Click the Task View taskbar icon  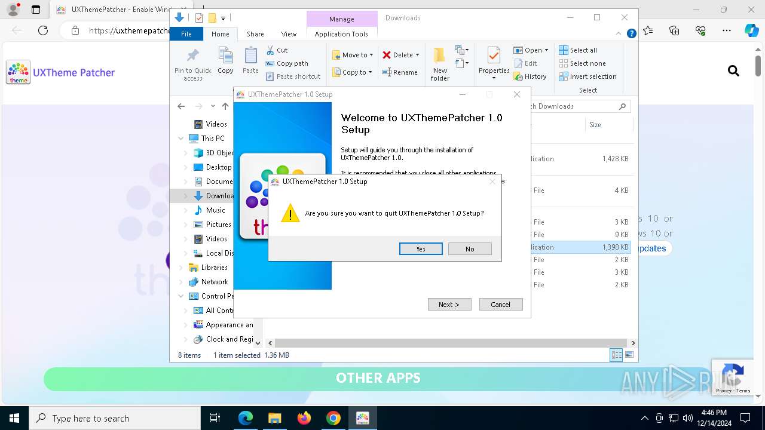[216, 418]
